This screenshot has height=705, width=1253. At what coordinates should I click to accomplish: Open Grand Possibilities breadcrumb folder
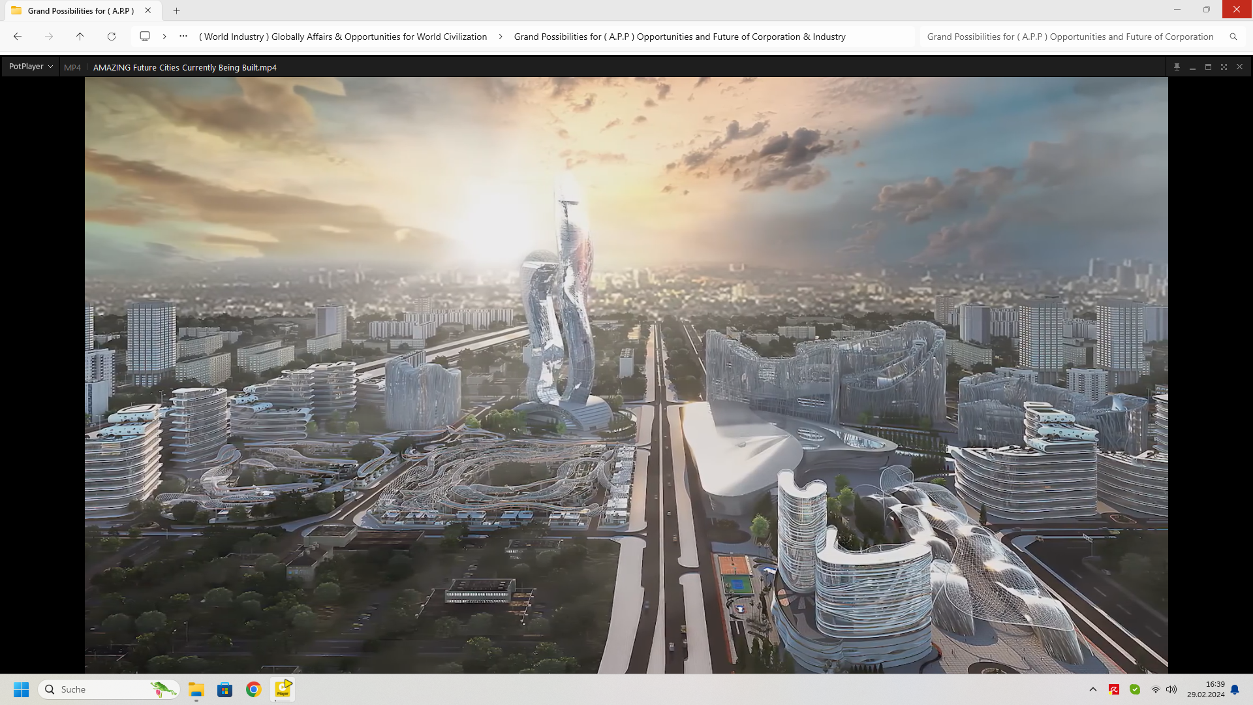point(679,37)
